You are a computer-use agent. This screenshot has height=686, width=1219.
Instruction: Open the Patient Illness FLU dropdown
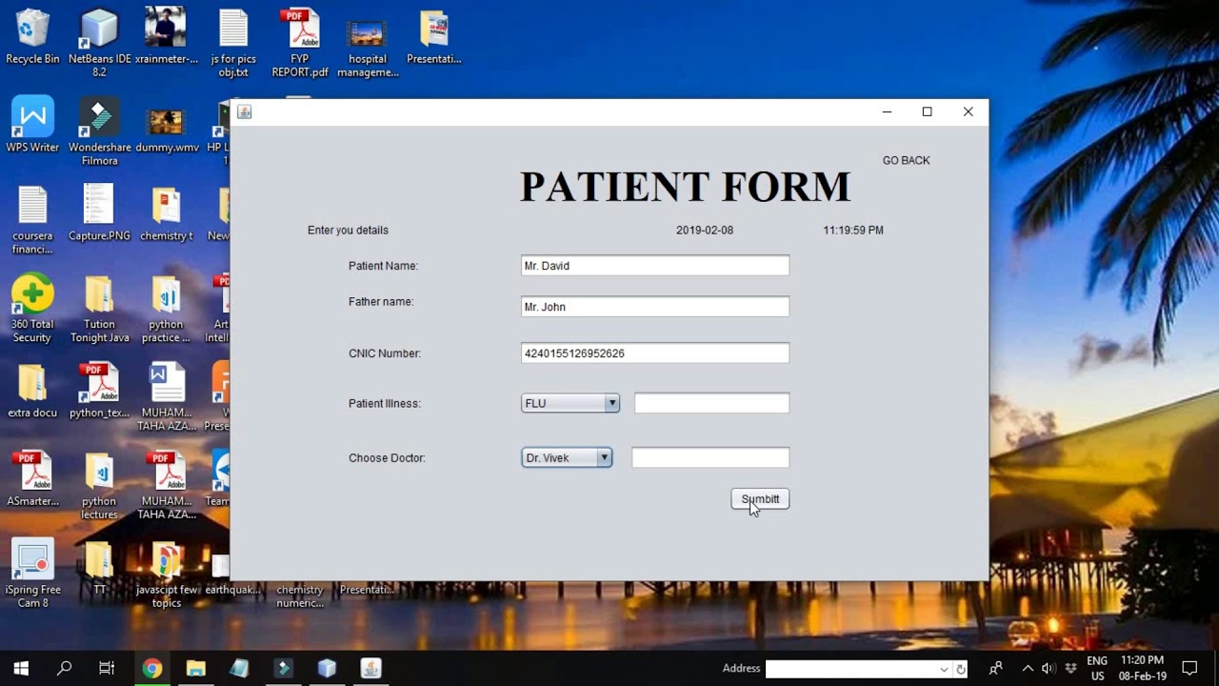pyautogui.click(x=570, y=403)
